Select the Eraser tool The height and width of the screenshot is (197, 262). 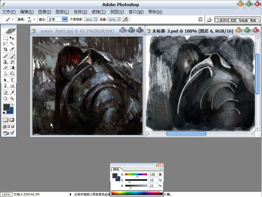tap(5, 68)
